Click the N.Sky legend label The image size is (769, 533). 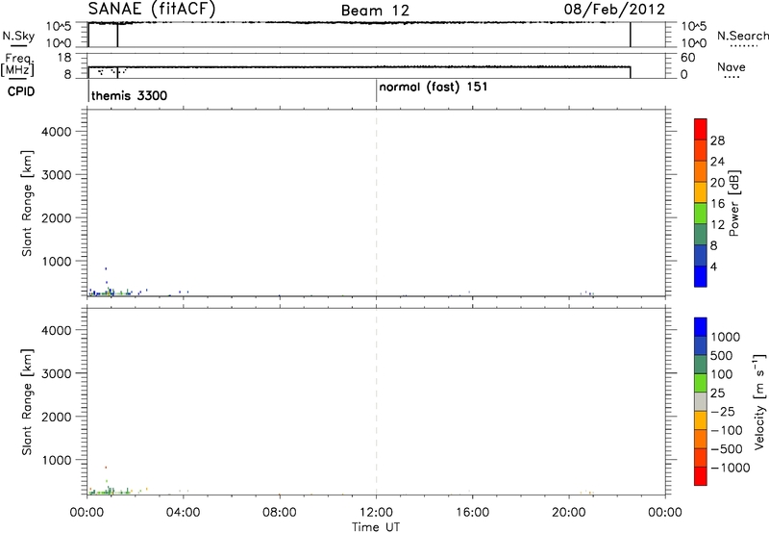[18, 36]
